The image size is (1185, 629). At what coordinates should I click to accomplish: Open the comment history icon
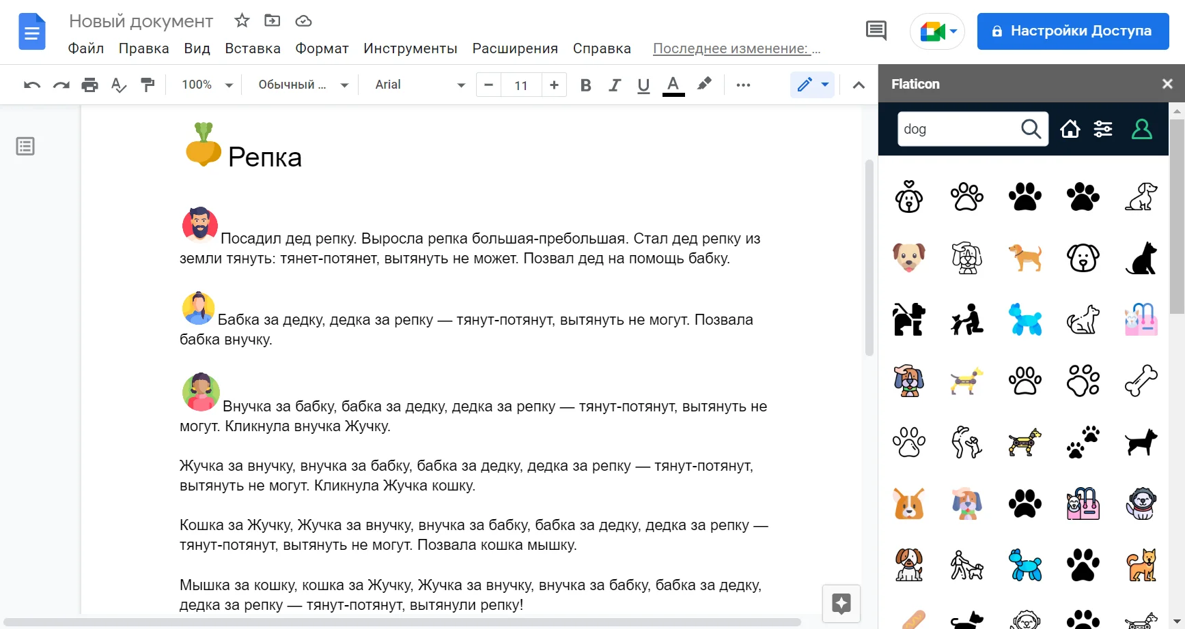pos(876,31)
